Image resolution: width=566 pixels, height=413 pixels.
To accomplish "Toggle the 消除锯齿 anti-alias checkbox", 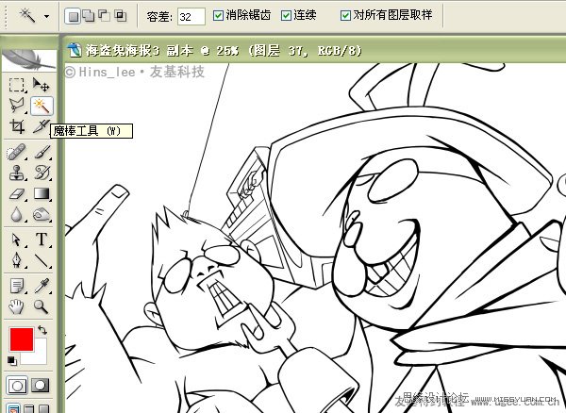I will [218, 15].
